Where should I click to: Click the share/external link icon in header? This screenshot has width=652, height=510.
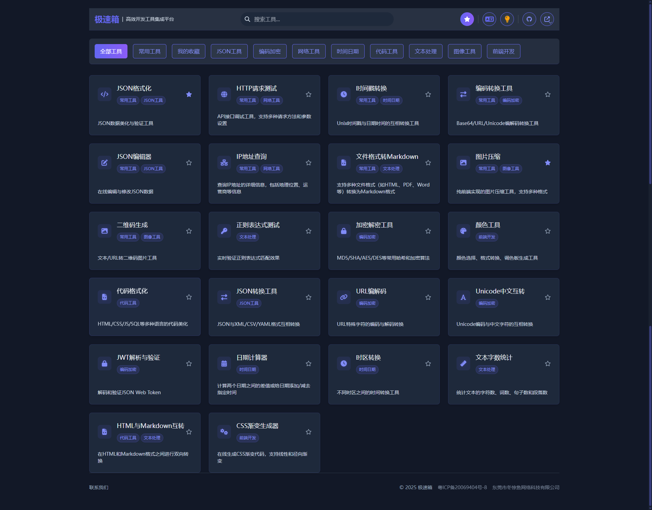(547, 19)
